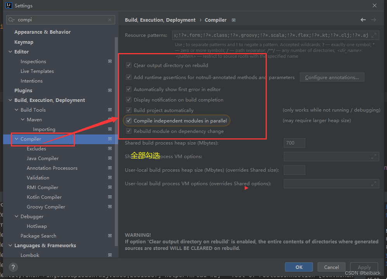Click OK to confirm settings
The image size is (387, 279).
(299, 267)
